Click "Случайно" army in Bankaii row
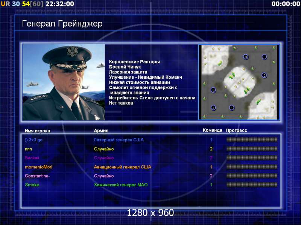This screenshot has height=225, width=301. tap(104, 158)
